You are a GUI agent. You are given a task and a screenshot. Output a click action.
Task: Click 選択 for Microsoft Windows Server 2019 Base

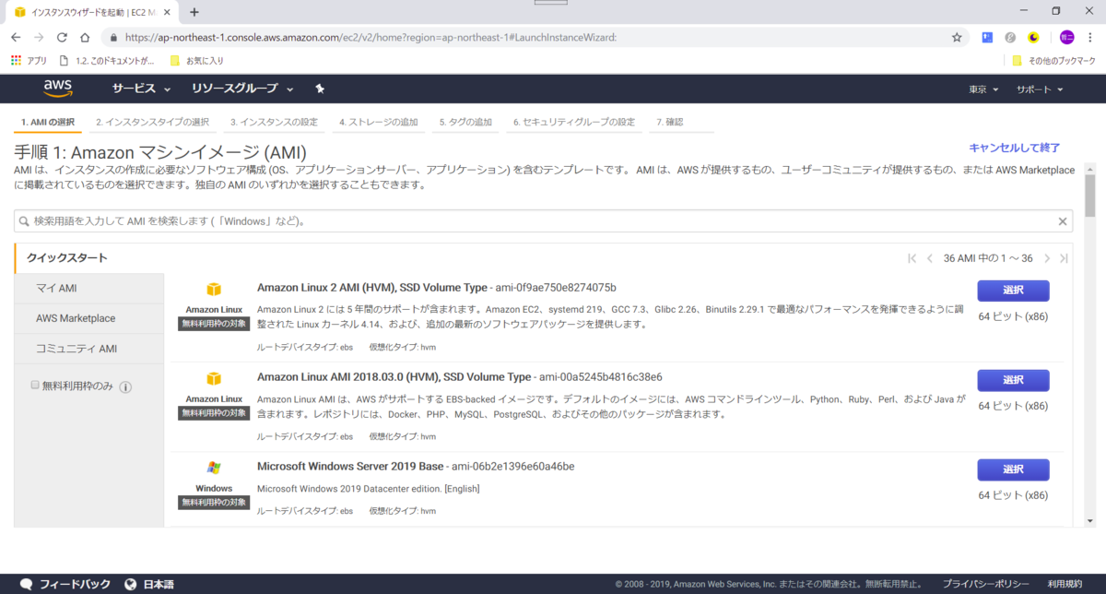click(x=1013, y=469)
